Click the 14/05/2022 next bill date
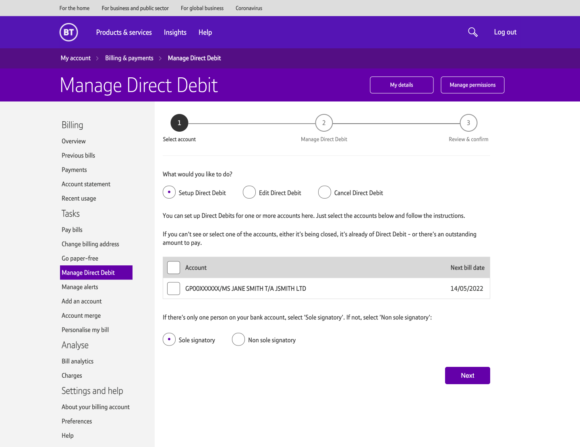Image resolution: width=580 pixels, height=447 pixels. point(467,288)
